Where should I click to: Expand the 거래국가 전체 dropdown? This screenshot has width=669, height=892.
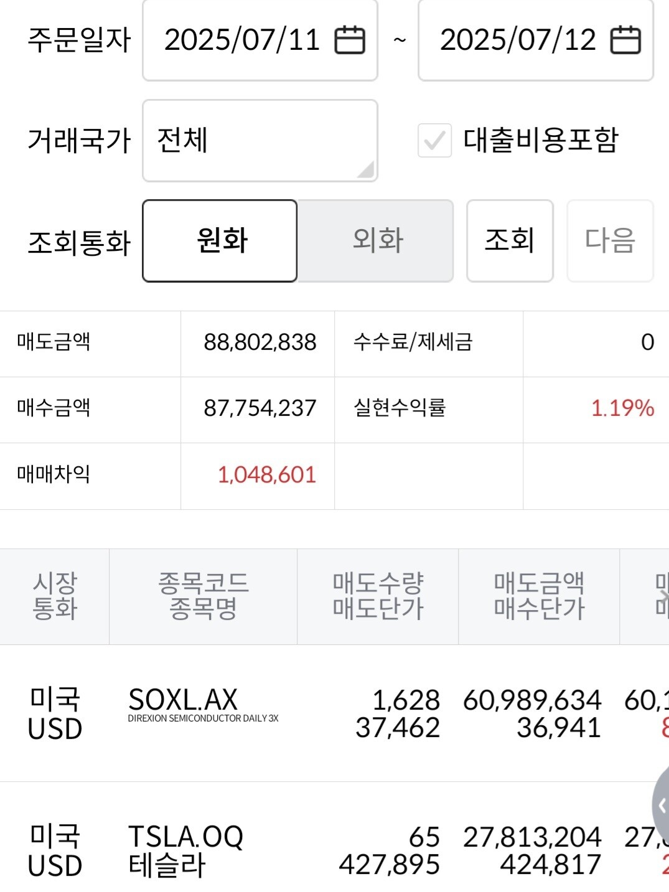pyautogui.click(x=260, y=141)
